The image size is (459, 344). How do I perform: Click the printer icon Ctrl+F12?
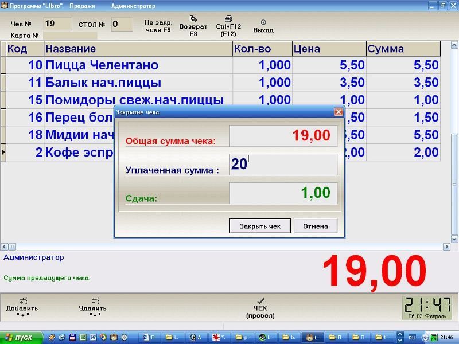coord(228,19)
